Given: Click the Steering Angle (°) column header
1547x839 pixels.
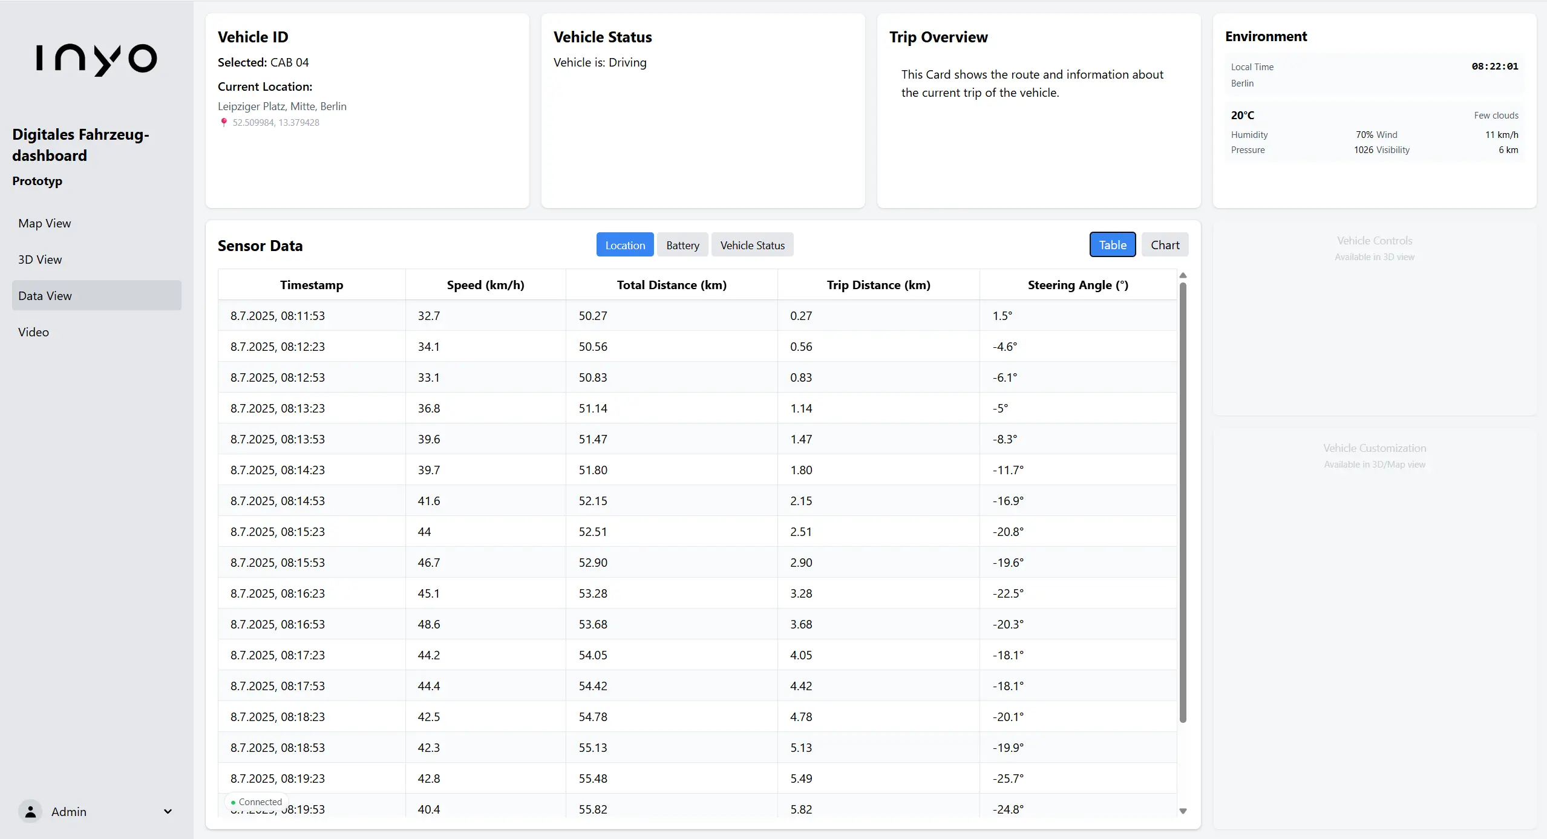Looking at the screenshot, I should [1078, 285].
